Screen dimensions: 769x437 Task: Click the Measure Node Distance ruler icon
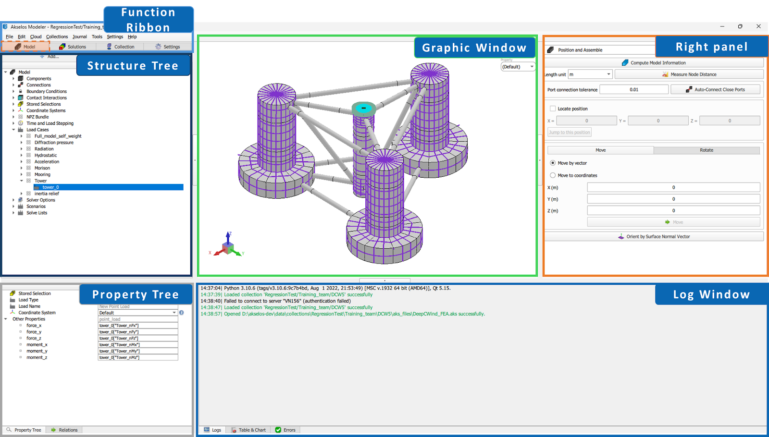[665, 74]
